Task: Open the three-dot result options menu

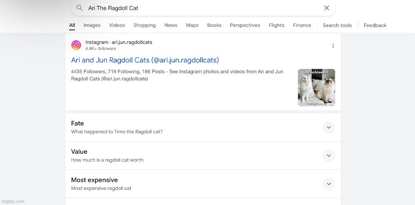Action: coord(333,46)
